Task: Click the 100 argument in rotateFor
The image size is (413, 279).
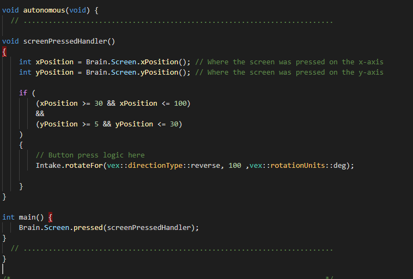Action: [234, 165]
